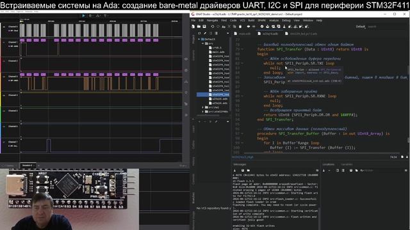410x230 pixels.
Task: Open the Debug menu
Action: [x=286, y=20]
